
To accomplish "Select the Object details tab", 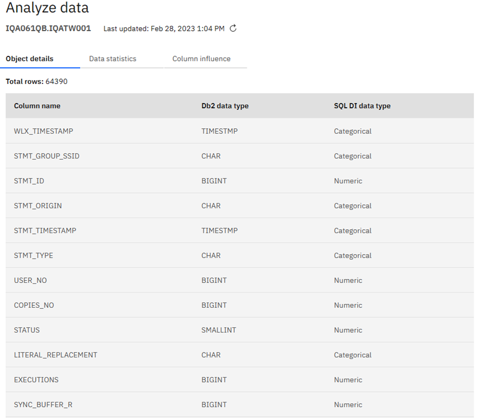I will click(x=30, y=59).
